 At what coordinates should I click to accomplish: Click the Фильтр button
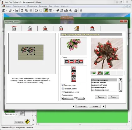[x=101, y=97]
